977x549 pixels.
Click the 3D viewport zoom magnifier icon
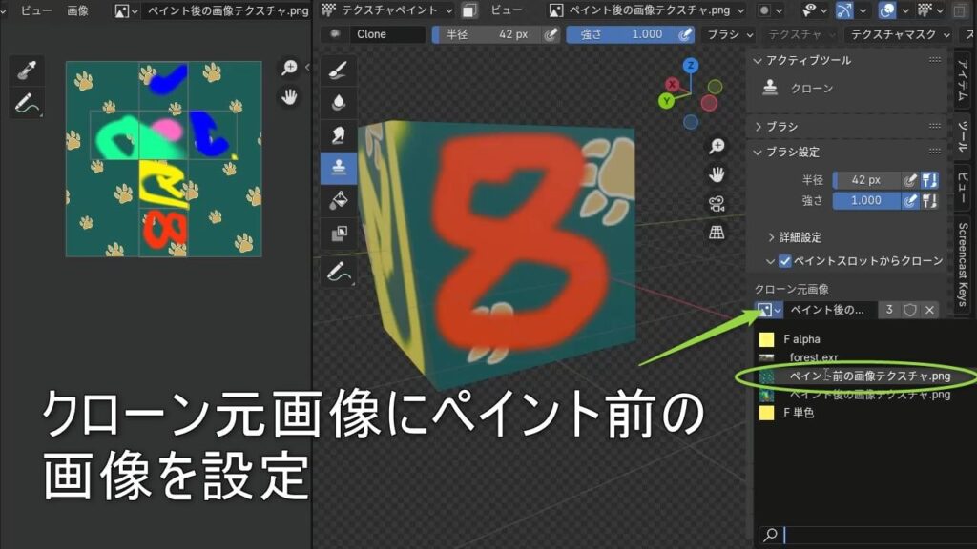click(x=717, y=146)
